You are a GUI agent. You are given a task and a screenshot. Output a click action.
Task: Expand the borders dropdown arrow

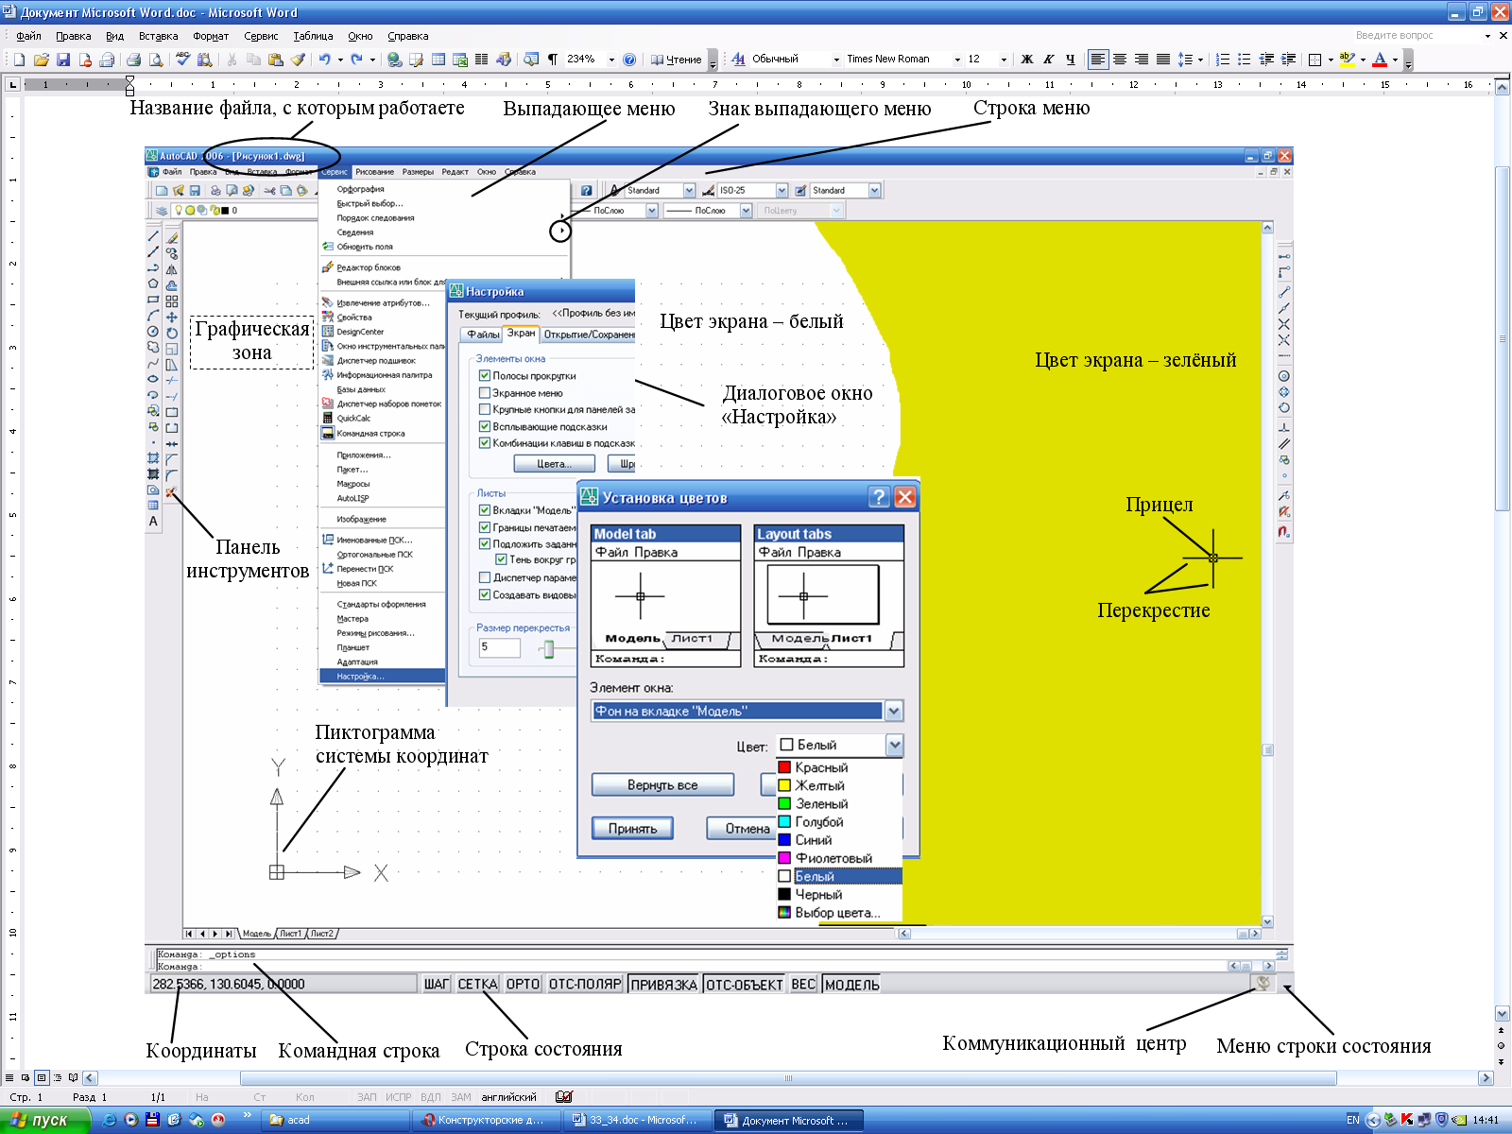[x=1331, y=60]
